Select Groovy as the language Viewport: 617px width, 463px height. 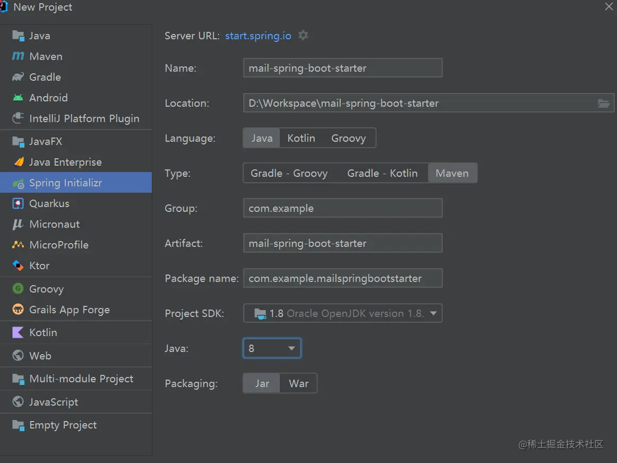[x=348, y=138]
